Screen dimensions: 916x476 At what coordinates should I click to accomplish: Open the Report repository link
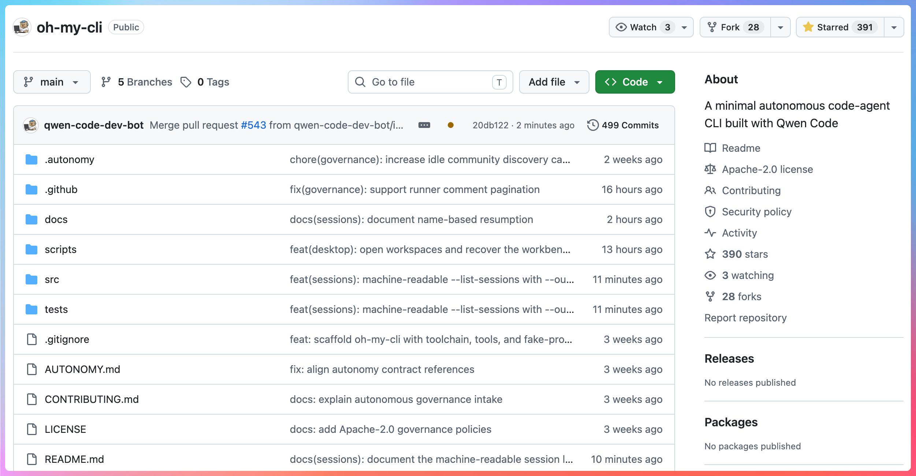(745, 318)
